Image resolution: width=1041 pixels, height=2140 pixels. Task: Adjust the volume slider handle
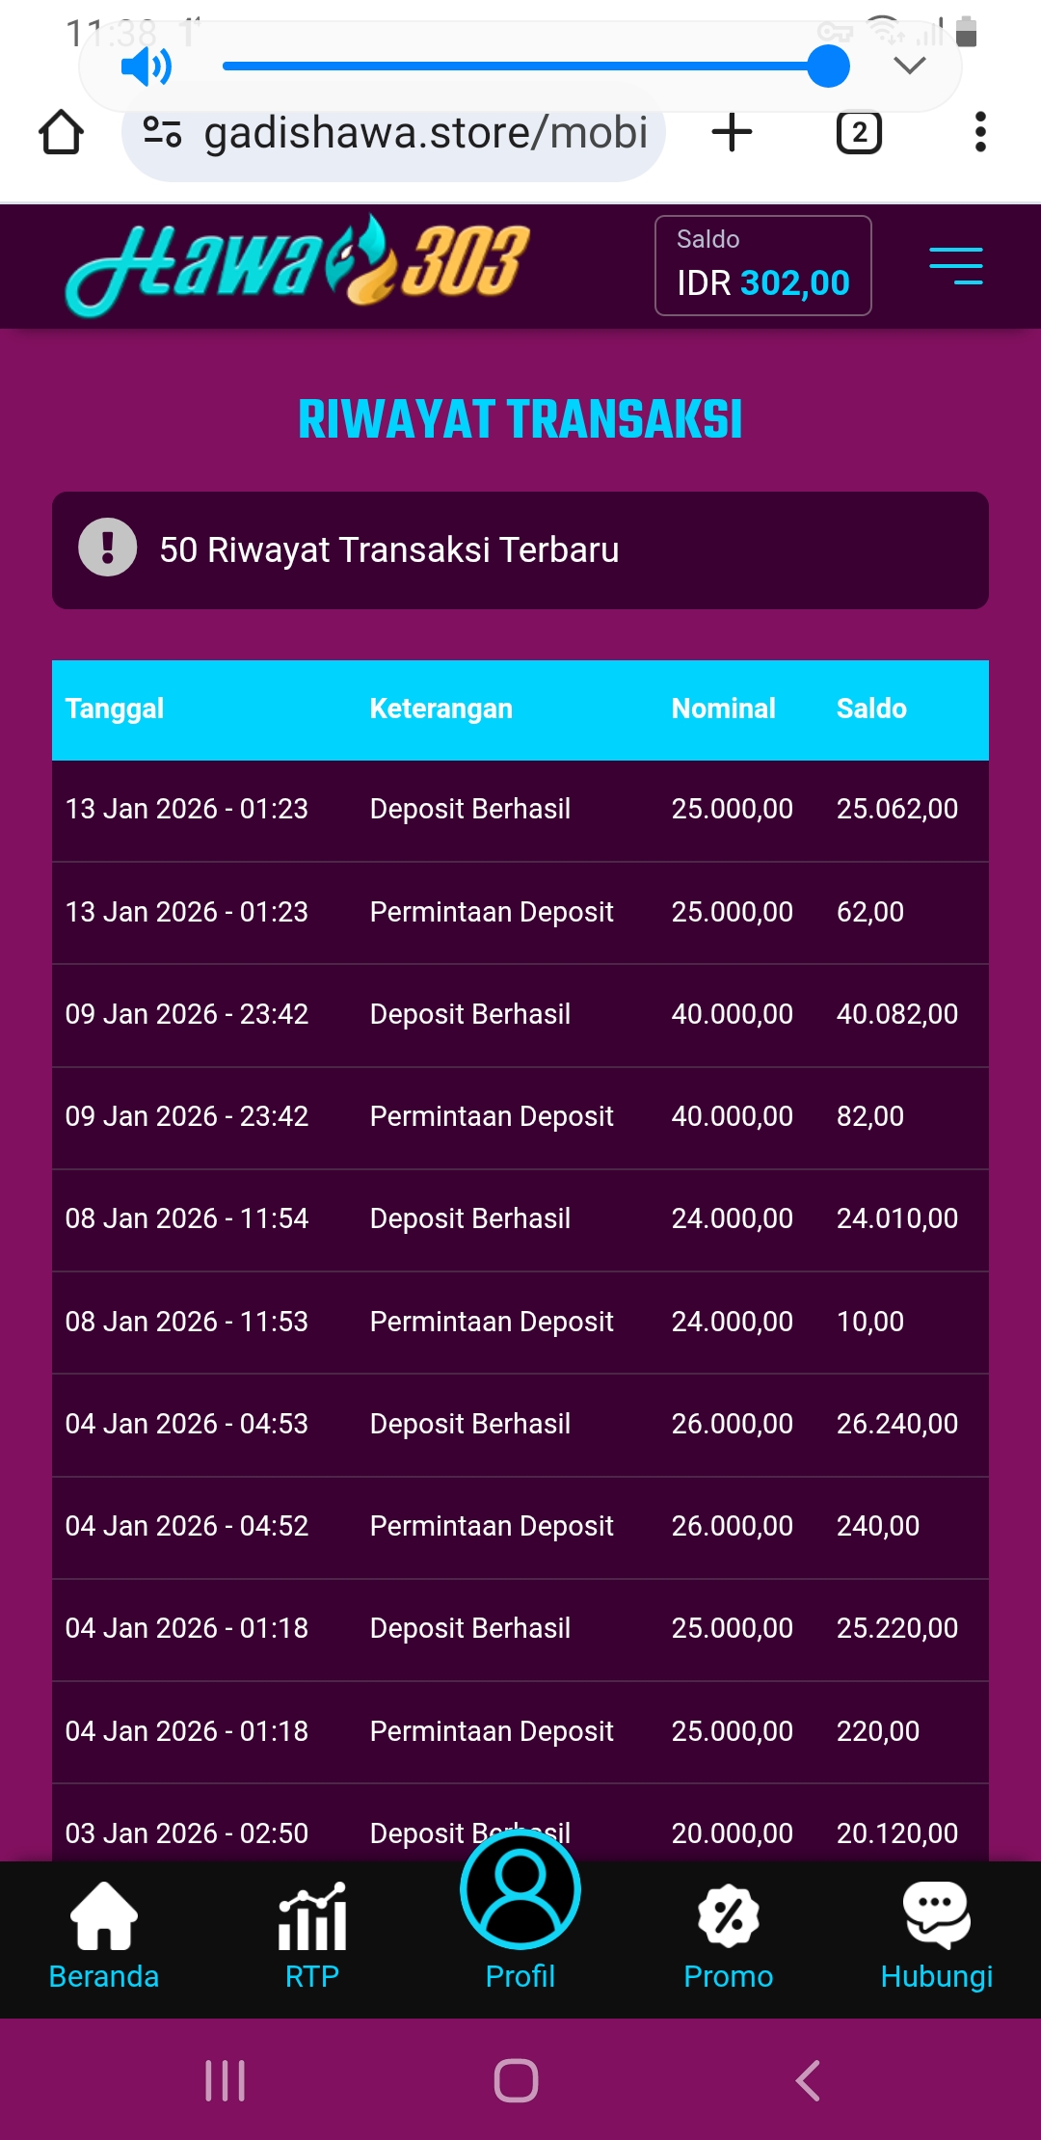[828, 67]
